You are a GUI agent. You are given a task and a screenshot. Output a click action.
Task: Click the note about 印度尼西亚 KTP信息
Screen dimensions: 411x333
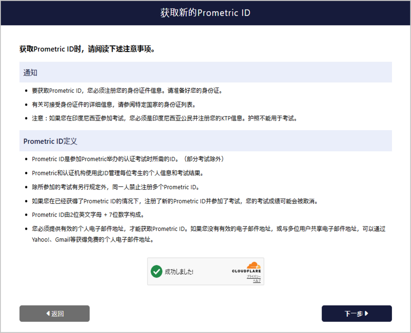point(165,118)
